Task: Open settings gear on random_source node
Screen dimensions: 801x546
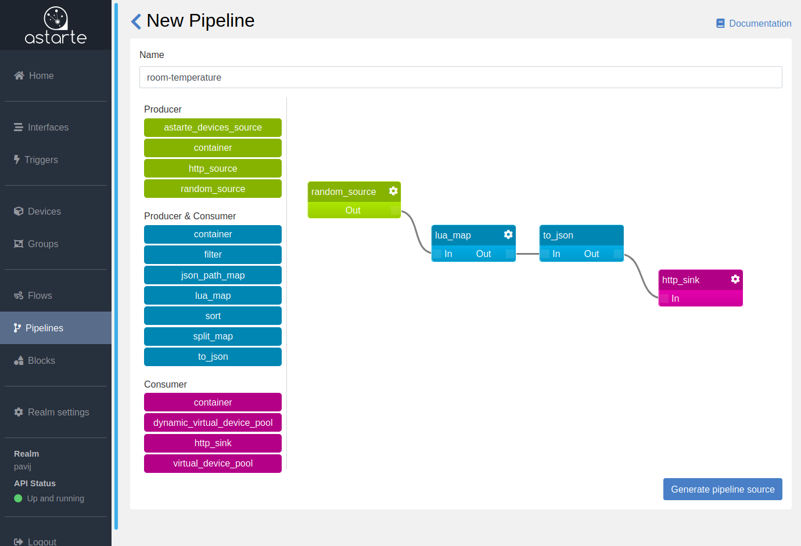Action: pyautogui.click(x=393, y=191)
